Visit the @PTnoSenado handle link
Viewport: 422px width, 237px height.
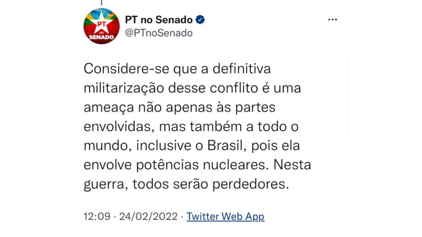pyautogui.click(x=159, y=33)
